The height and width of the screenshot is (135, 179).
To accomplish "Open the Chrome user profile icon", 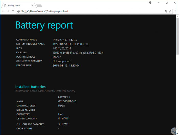I will click(x=150, y=3).
